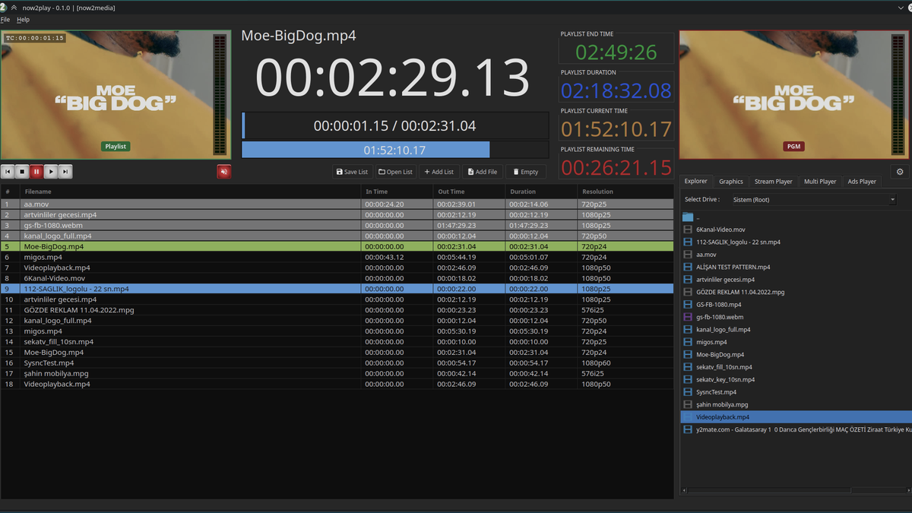The width and height of the screenshot is (912, 513).
Task: Click the Save List button
Action: tap(352, 172)
